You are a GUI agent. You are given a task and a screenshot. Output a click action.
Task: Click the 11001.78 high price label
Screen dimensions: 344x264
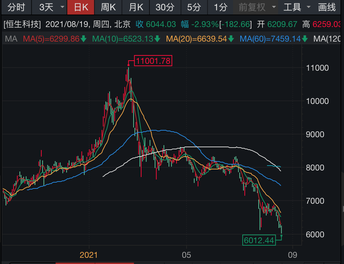pyautogui.click(x=153, y=61)
